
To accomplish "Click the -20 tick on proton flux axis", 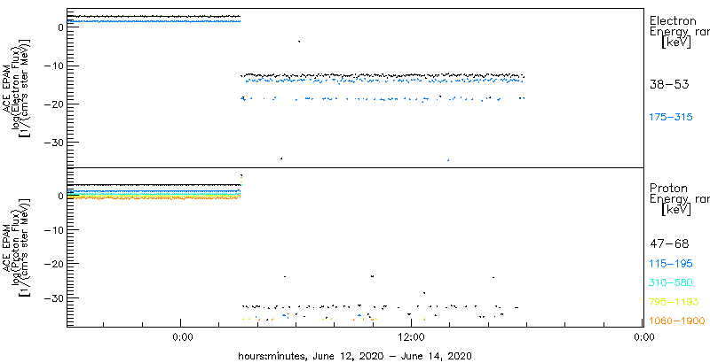I will coord(54,264).
